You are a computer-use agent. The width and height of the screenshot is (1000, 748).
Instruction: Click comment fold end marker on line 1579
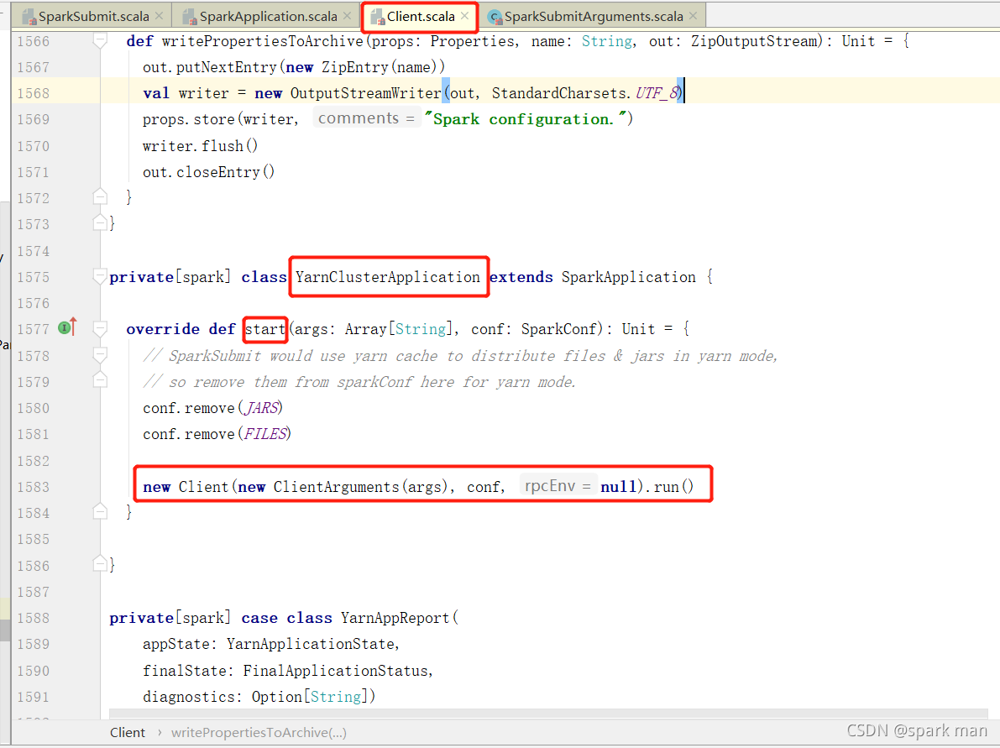point(100,380)
